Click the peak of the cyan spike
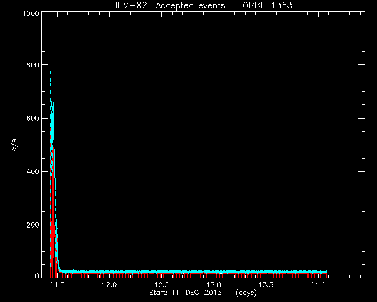Image resolution: width=377 pixels, height=302 pixels. 51,51
